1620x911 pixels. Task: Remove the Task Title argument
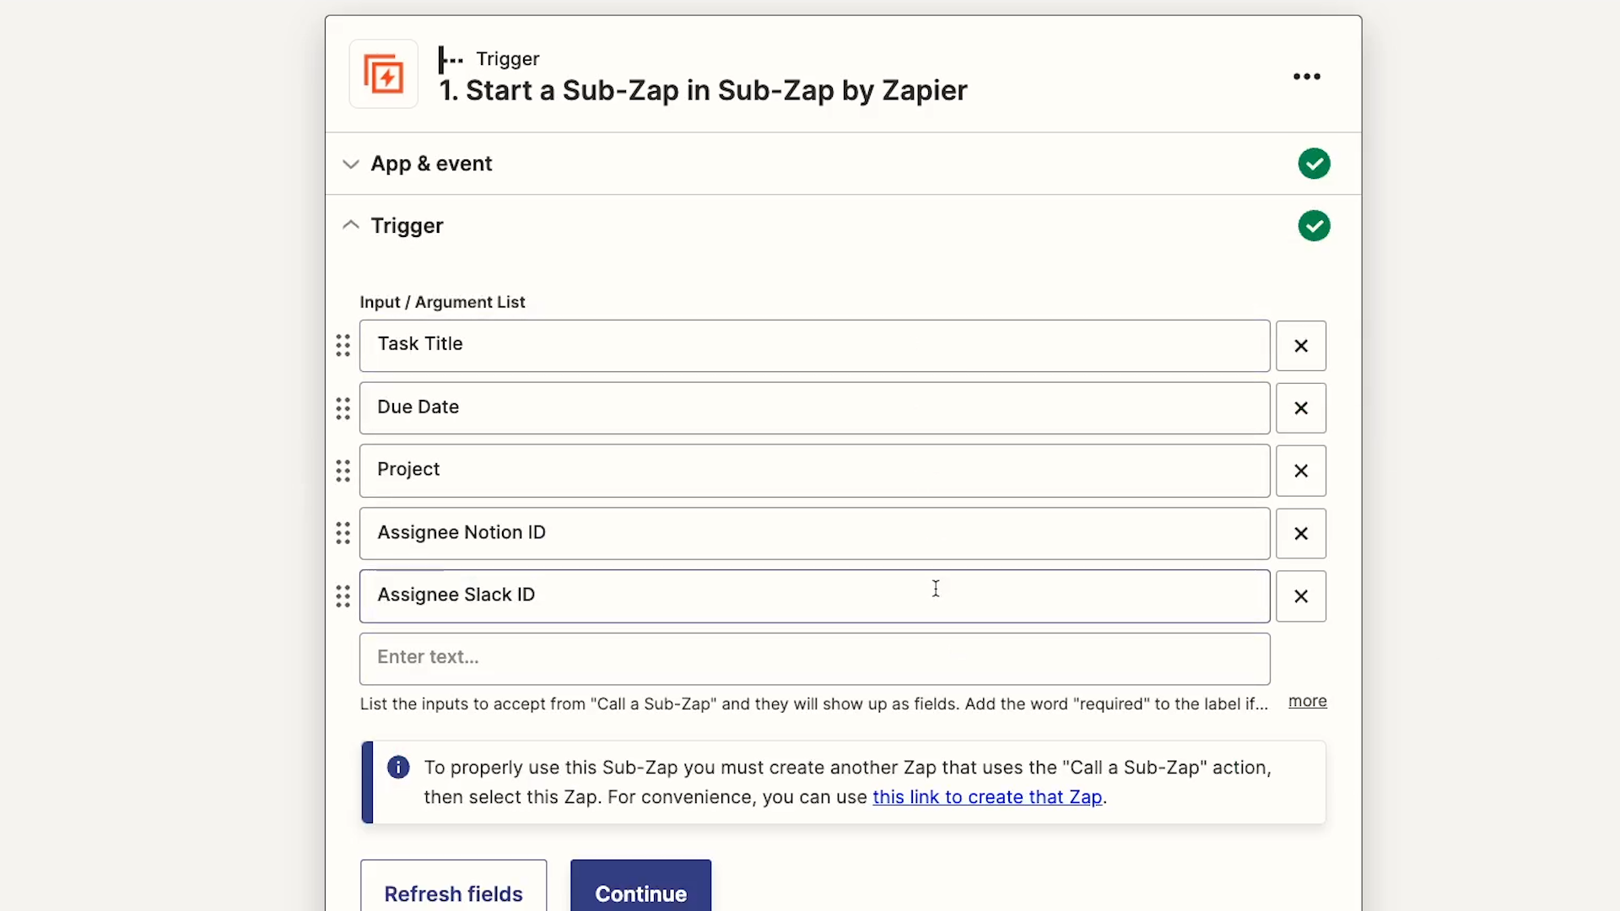1300,346
